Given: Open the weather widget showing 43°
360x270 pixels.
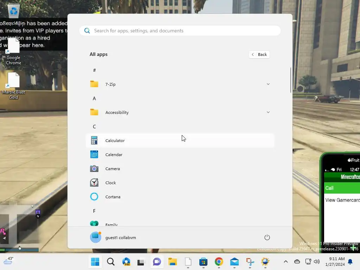Looking at the screenshot, I should pos(8,261).
